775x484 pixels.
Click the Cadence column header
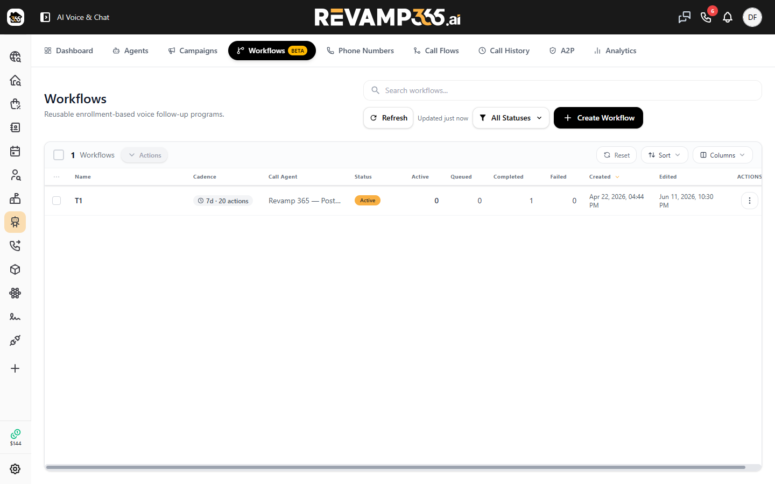tap(205, 177)
